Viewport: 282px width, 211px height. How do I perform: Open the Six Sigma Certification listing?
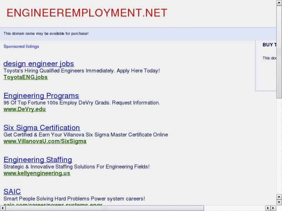pyautogui.click(x=42, y=128)
